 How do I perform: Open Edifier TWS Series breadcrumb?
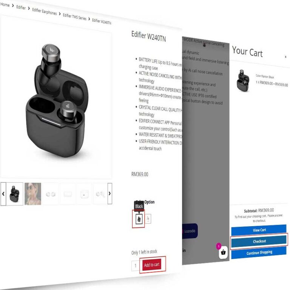(74, 17)
